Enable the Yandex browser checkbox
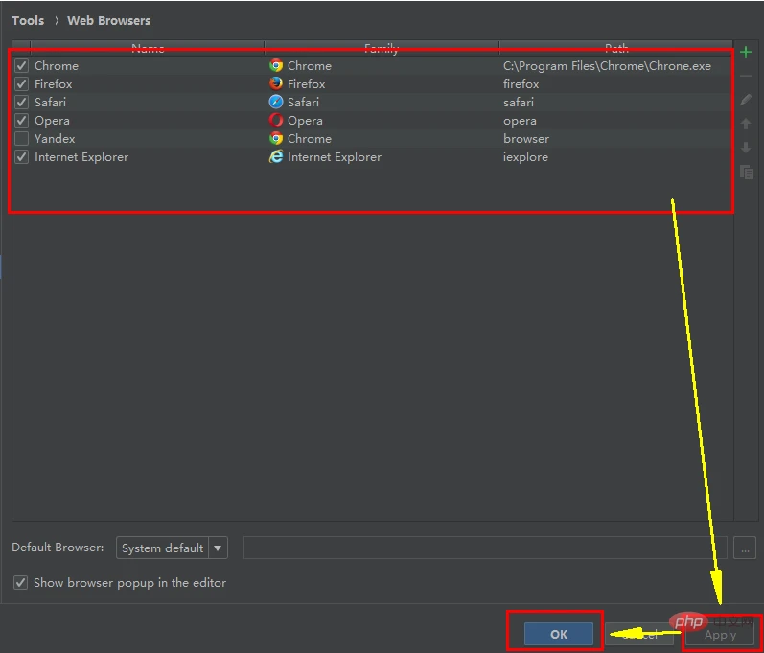 [21, 139]
